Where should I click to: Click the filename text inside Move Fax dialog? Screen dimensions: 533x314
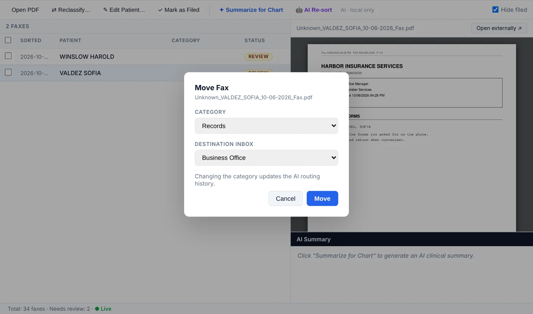[x=253, y=97]
